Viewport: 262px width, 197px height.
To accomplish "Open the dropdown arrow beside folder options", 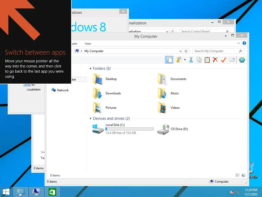I will tap(185, 60).
